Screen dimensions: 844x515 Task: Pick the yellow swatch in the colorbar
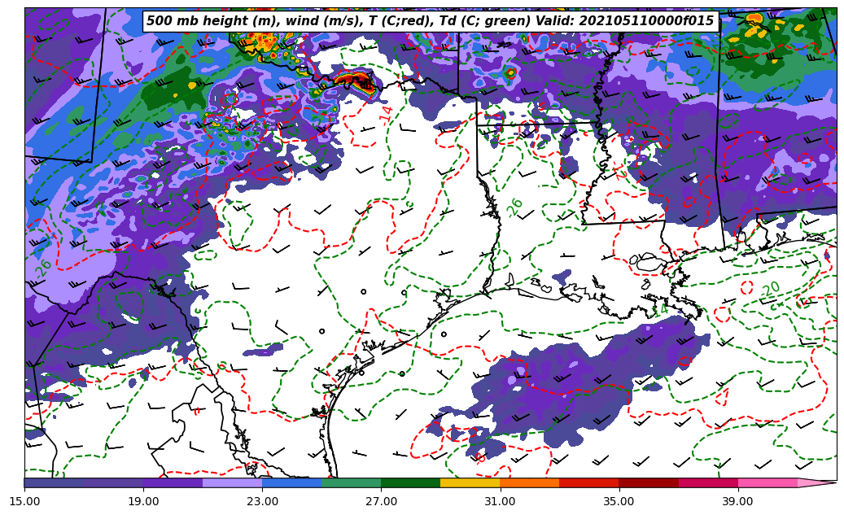(x=470, y=482)
